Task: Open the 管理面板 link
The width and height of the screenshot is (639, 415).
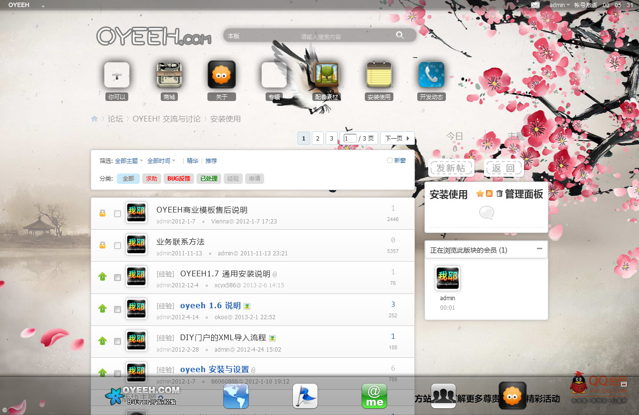Action: click(524, 194)
